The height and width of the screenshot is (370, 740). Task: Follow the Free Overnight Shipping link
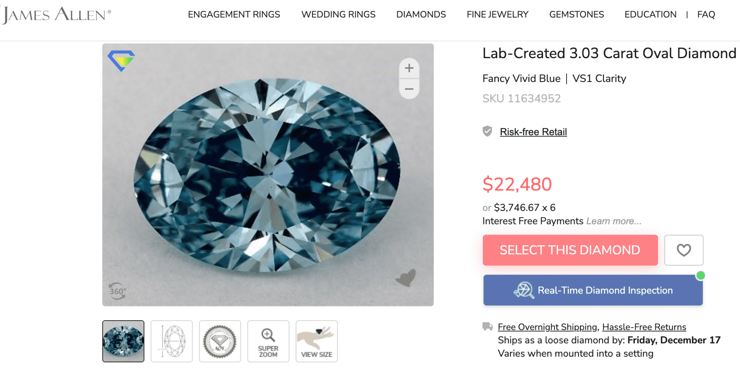point(547,327)
